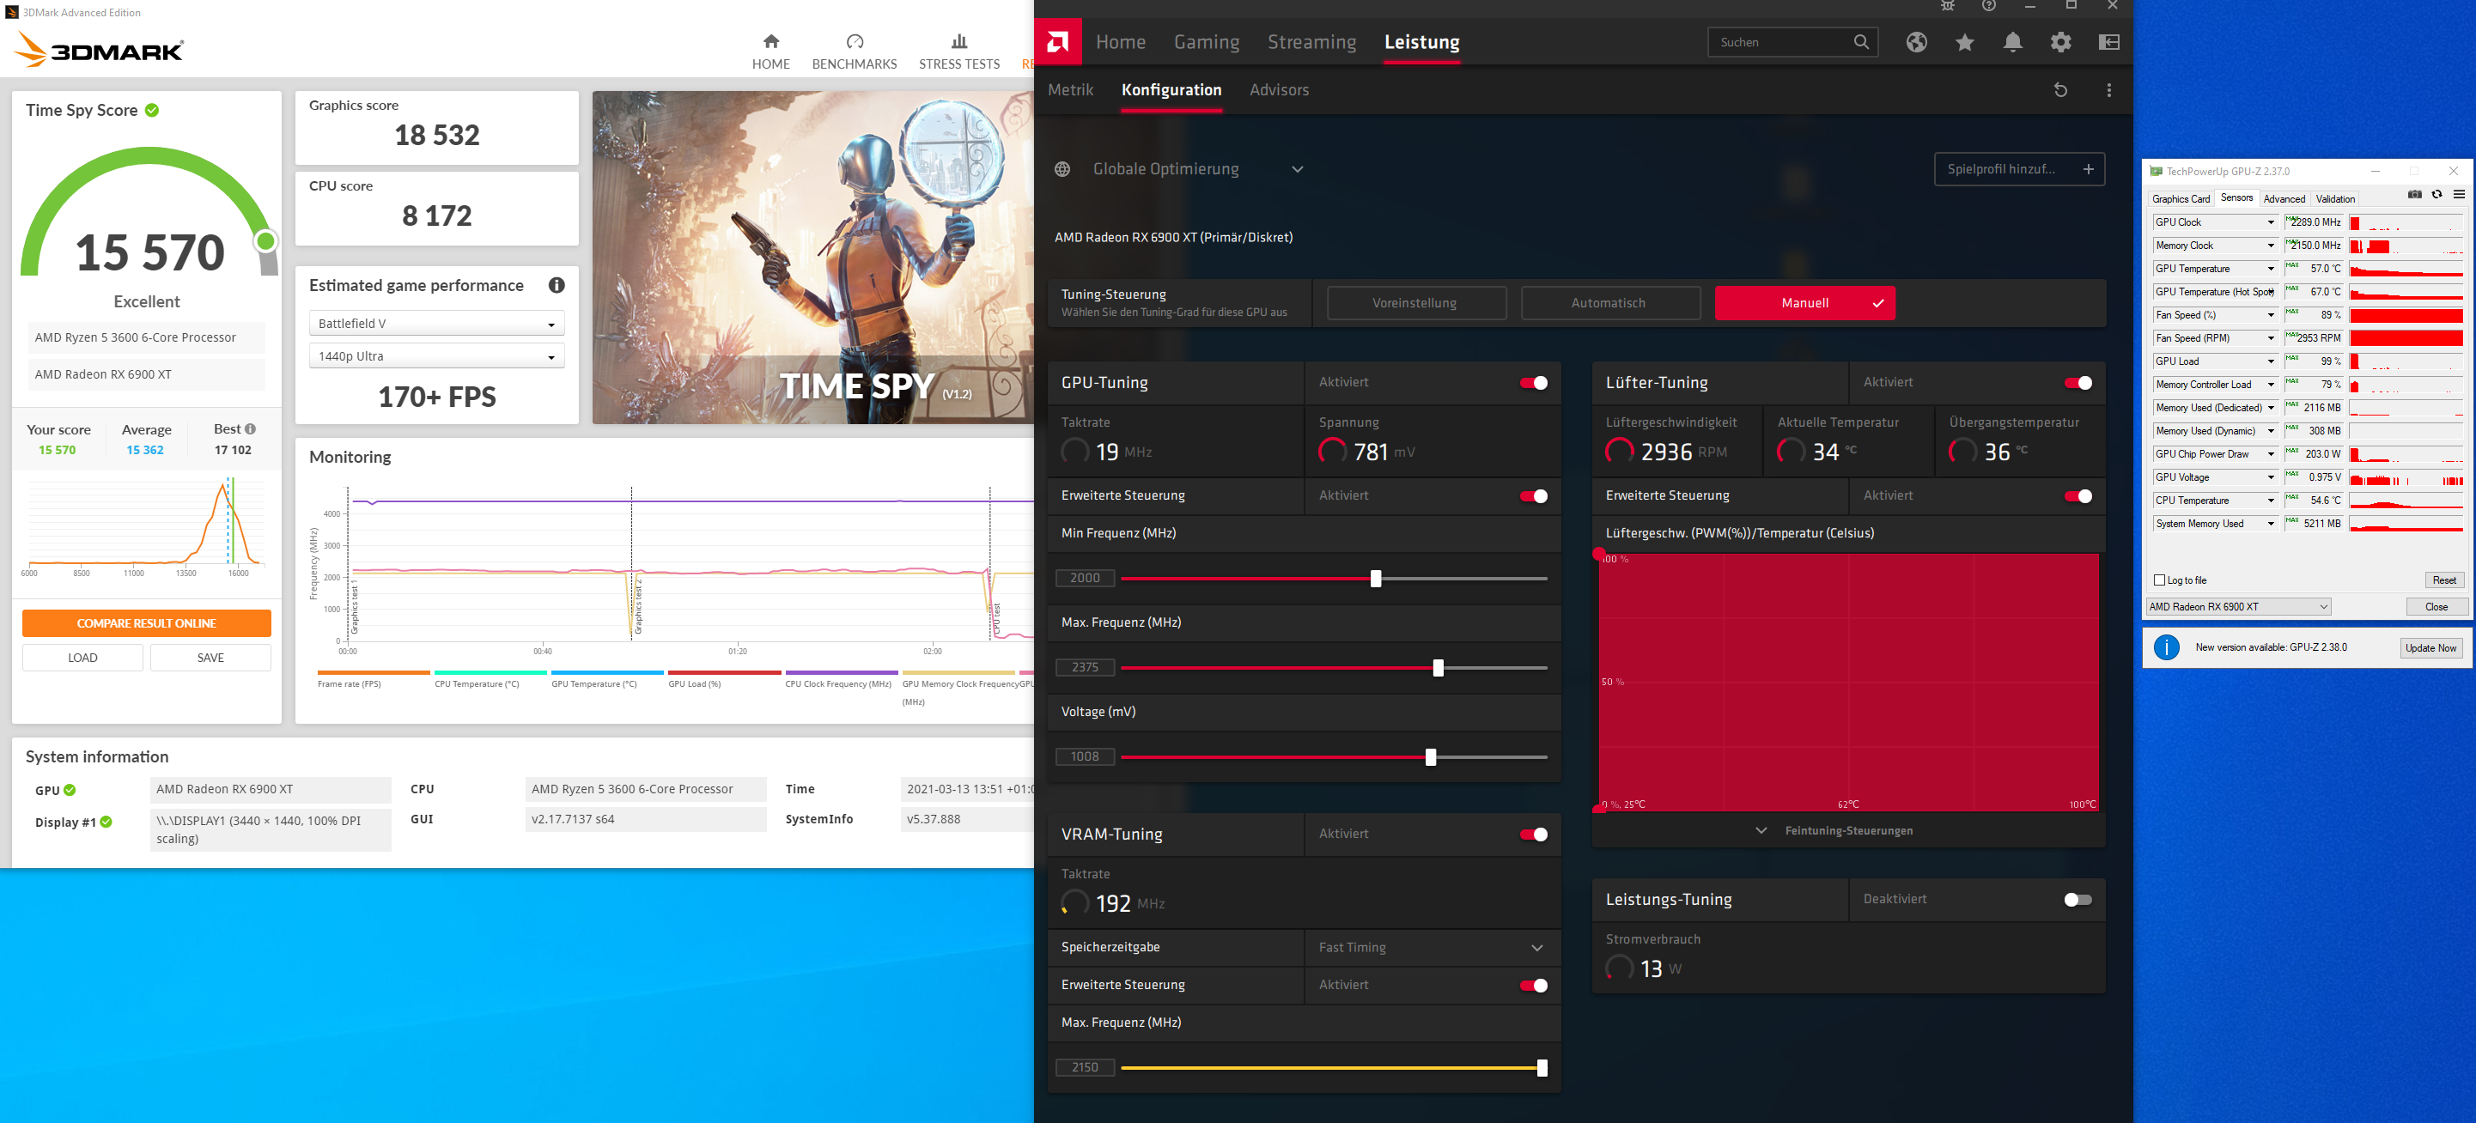Click the estimated game performance info icon

click(556, 285)
